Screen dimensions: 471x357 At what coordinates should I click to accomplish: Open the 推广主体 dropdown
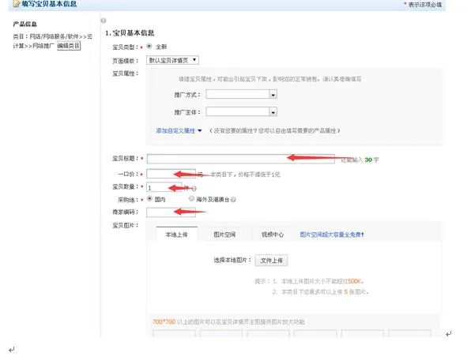tap(241, 112)
